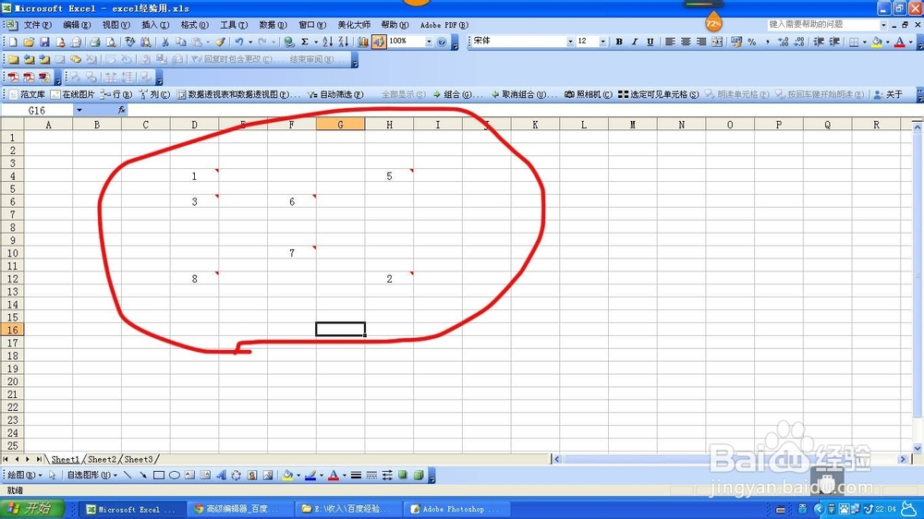Viewport: 924px width, 519px height.
Task: Open the Font Color dropdown arrow in Formatting toolbar
Action: click(x=910, y=42)
